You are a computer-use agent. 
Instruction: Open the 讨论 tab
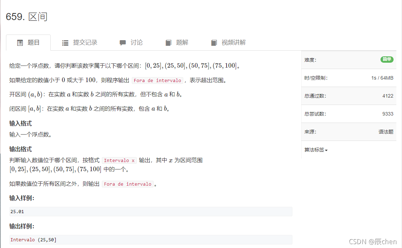(x=131, y=43)
